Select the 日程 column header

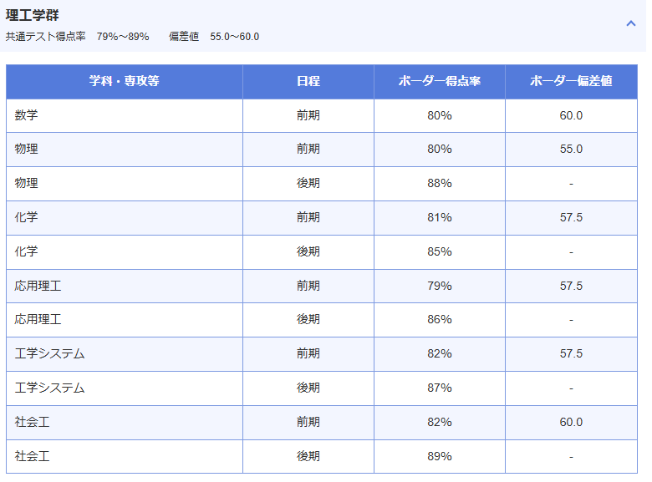pyautogui.click(x=308, y=81)
